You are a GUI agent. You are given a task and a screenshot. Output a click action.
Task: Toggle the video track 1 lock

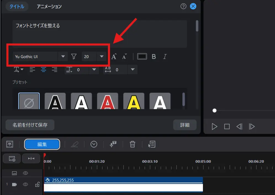[37, 184]
